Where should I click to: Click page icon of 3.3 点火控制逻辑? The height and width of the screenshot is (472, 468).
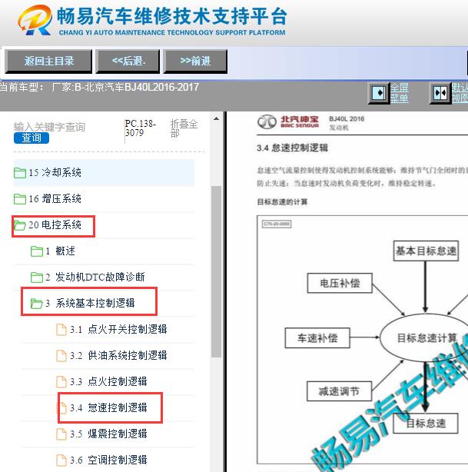61,382
